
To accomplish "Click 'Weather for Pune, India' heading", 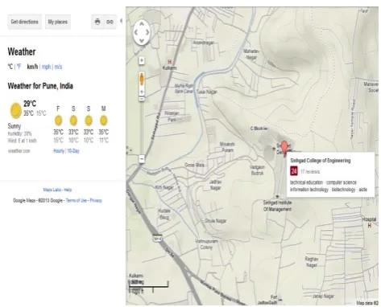I will 40,86.
